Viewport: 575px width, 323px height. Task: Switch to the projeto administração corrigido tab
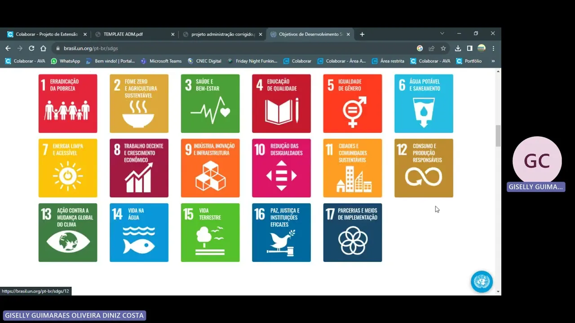click(223, 34)
